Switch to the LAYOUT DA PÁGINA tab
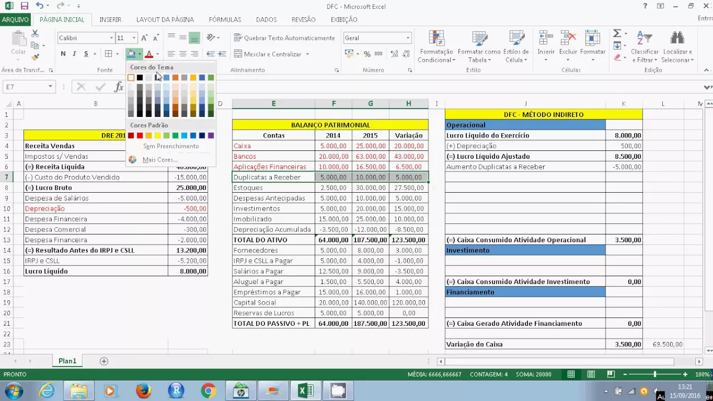The width and height of the screenshot is (713, 401). (165, 19)
